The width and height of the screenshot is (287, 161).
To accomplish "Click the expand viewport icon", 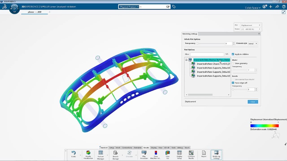I will 284,12.
